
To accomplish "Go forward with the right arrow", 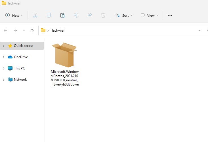I will pyautogui.click(x=15, y=30).
